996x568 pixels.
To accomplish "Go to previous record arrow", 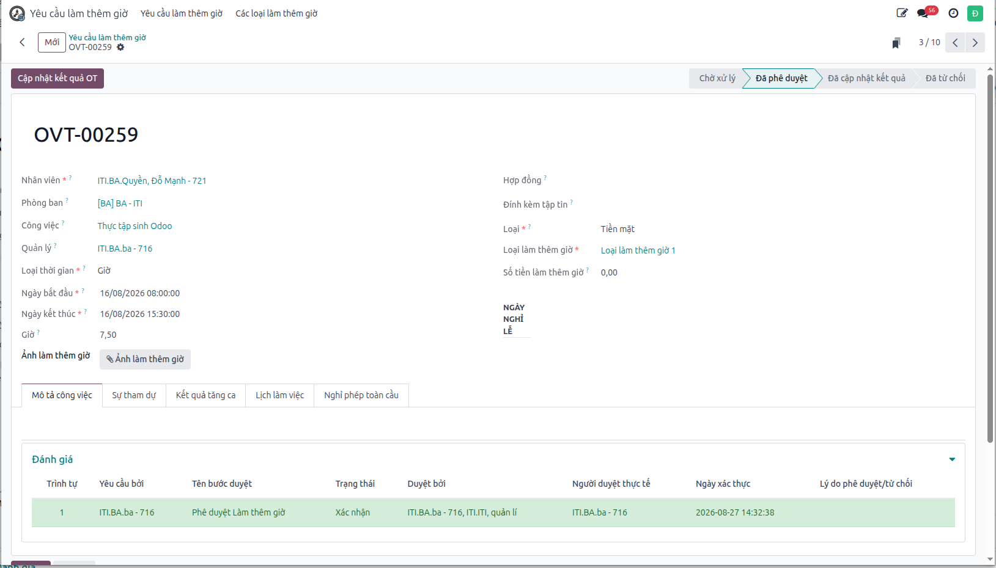I will point(955,42).
